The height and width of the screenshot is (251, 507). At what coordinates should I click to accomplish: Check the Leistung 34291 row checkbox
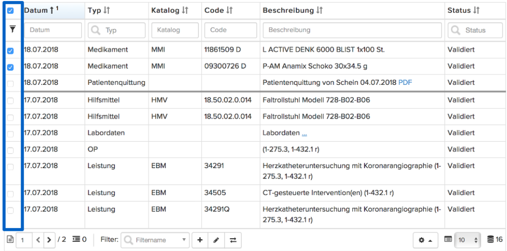tap(11, 167)
